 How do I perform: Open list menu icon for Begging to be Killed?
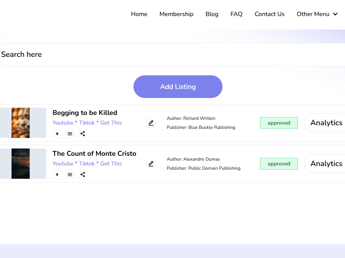click(70, 134)
